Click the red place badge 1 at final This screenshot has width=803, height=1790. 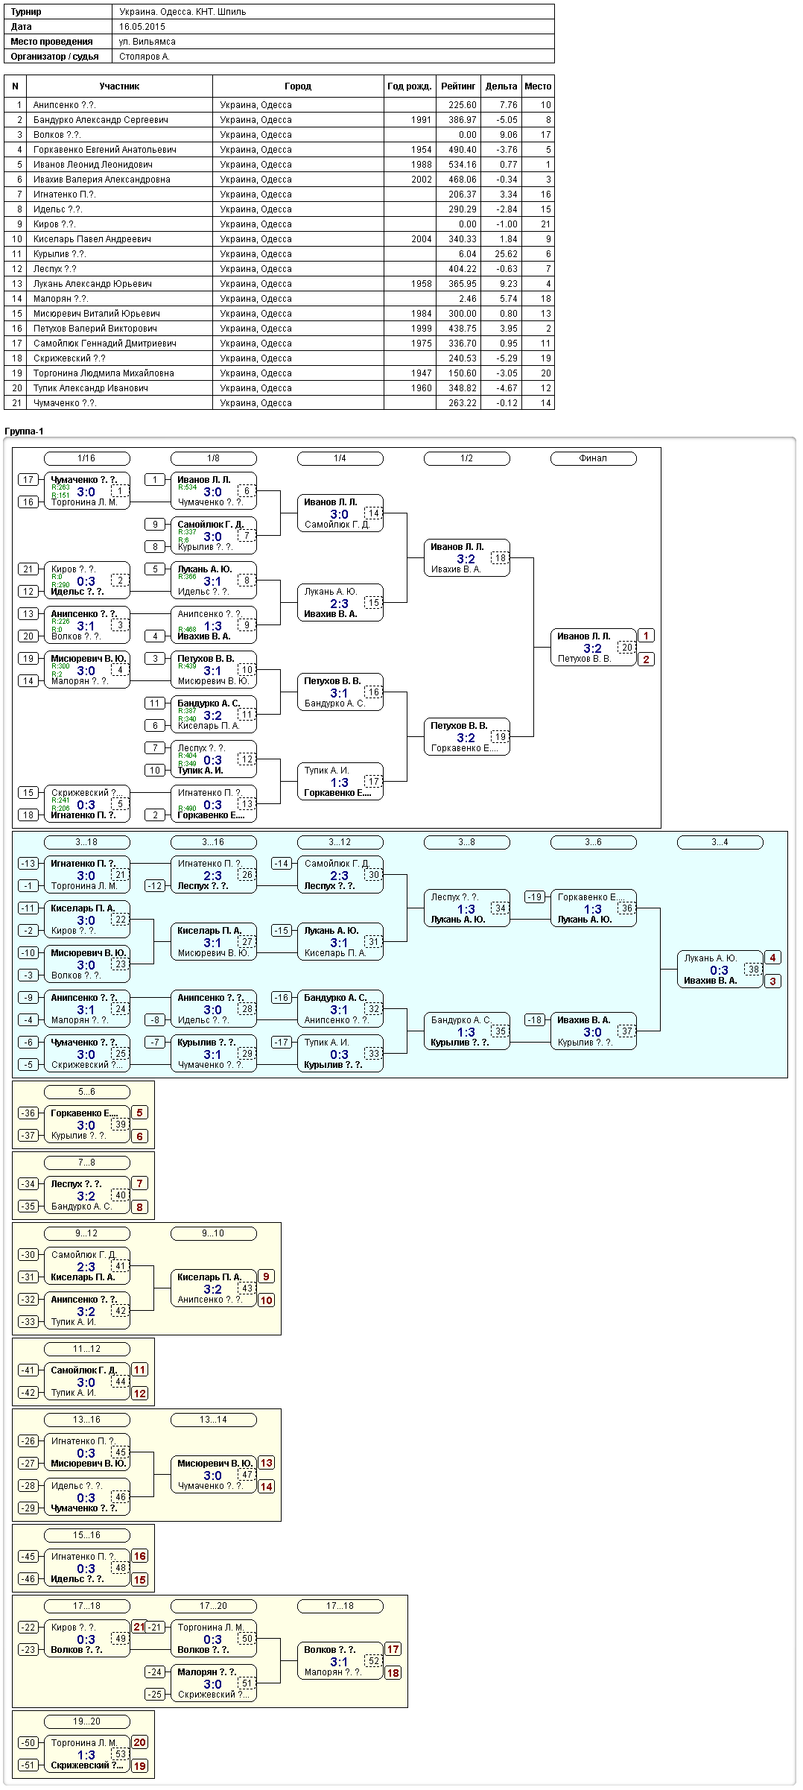[647, 636]
